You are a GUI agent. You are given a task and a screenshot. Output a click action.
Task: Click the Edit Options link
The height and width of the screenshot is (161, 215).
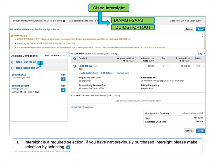click(107, 73)
